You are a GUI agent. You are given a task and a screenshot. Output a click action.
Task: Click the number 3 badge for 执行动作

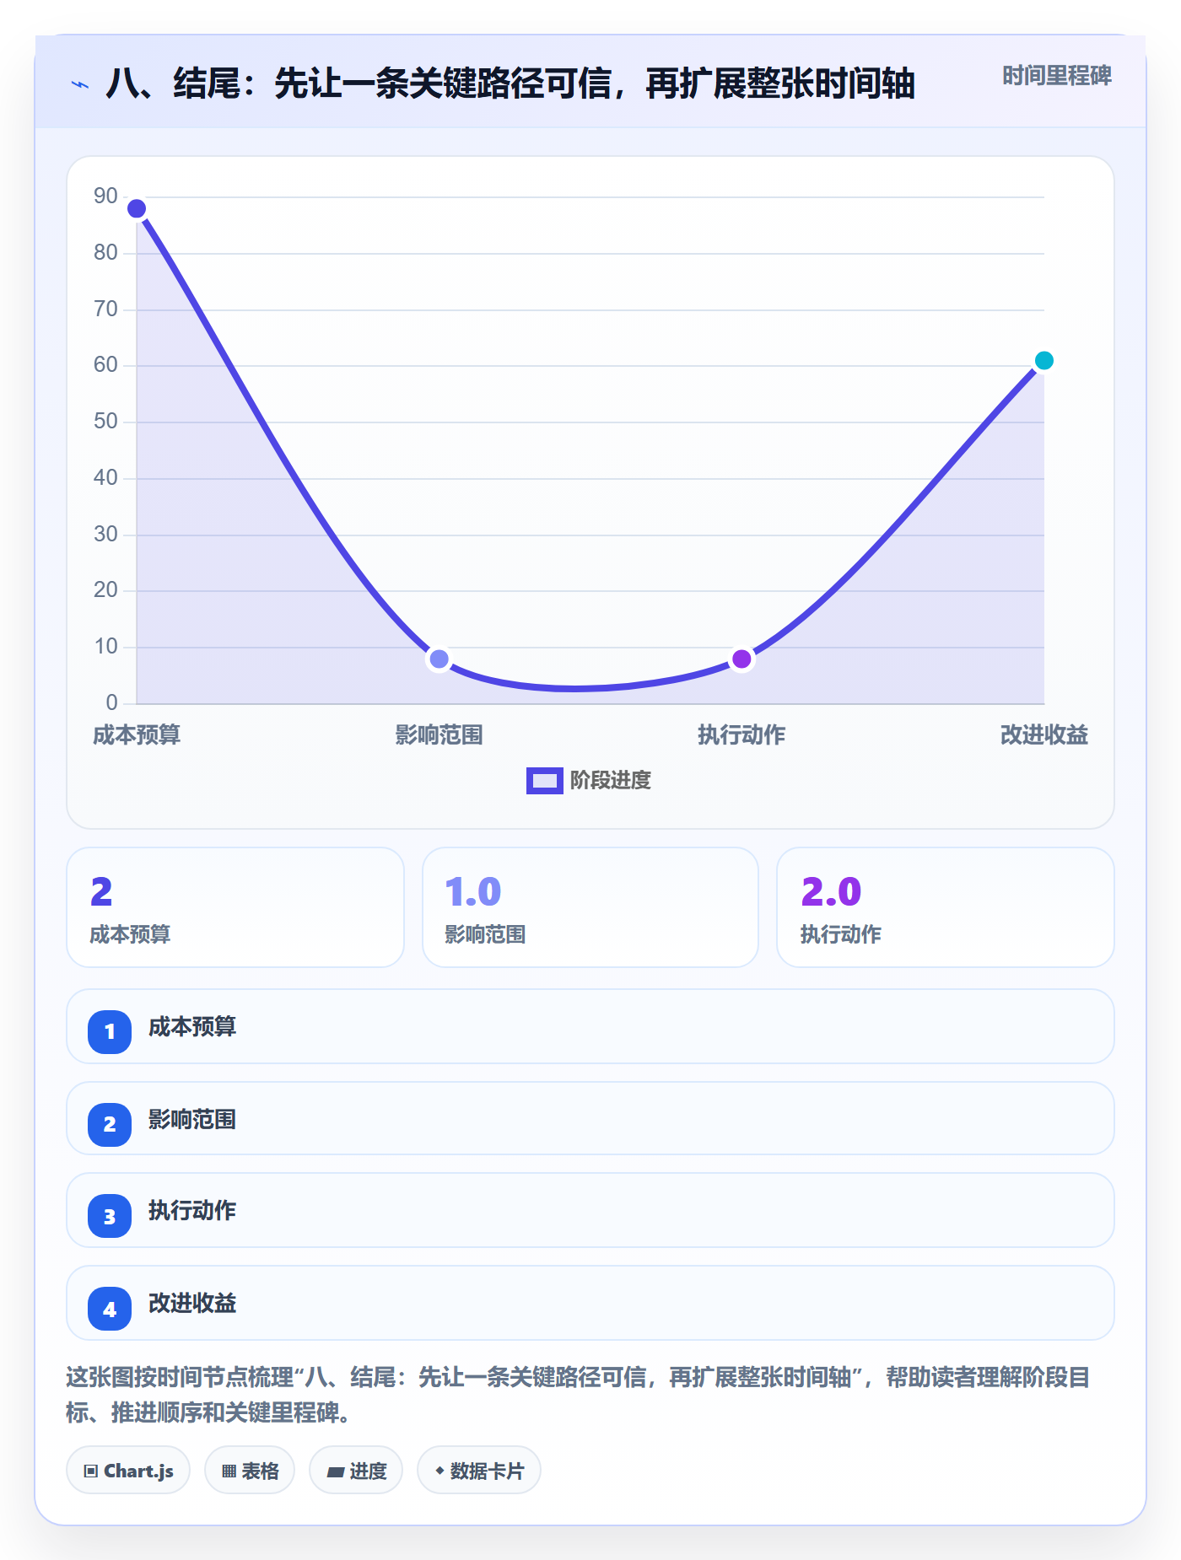[x=110, y=1216]
